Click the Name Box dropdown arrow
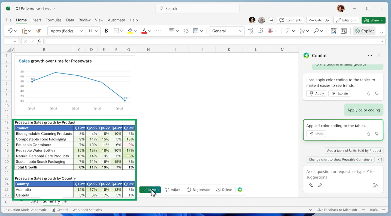This screenshot has width=391, height=216. (15, 42)
